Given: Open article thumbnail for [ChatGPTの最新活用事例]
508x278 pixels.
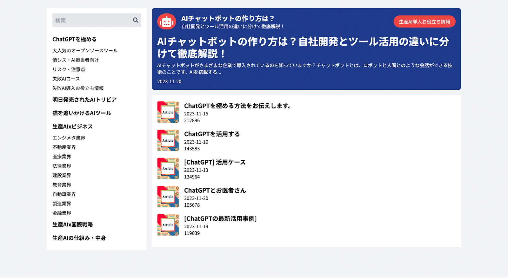Looking at the screenshot, I should [x=168, y=225].
